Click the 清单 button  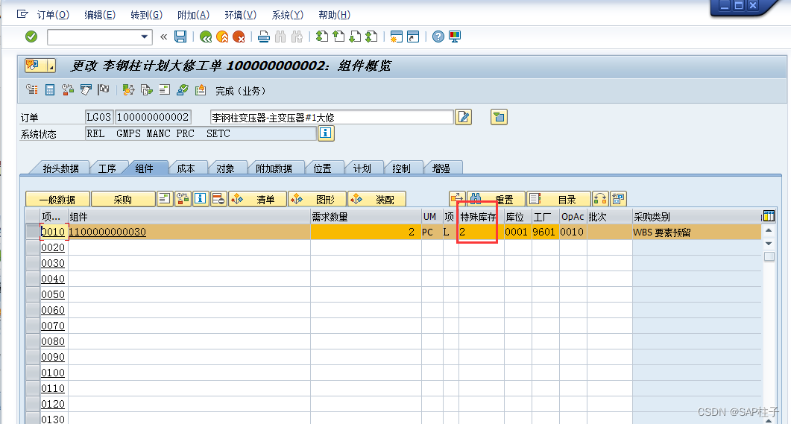[258, 200]
